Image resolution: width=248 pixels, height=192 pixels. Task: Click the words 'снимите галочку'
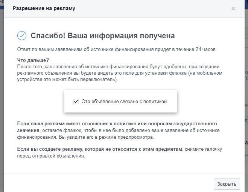click(x=203, y=149)
